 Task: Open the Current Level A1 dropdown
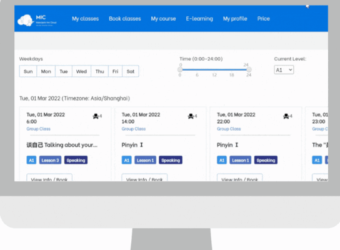pos(284,70)
